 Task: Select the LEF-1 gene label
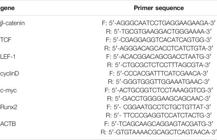tap(8, 57)
